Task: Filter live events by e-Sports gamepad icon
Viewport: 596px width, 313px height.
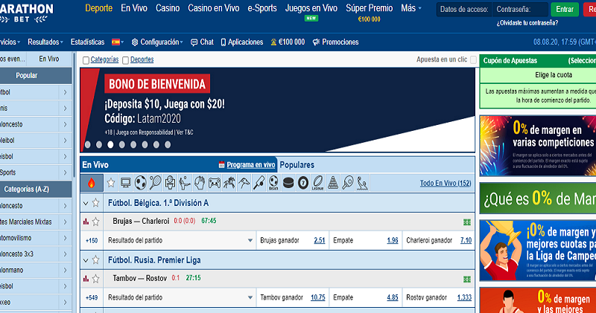Action: [215, 183]
